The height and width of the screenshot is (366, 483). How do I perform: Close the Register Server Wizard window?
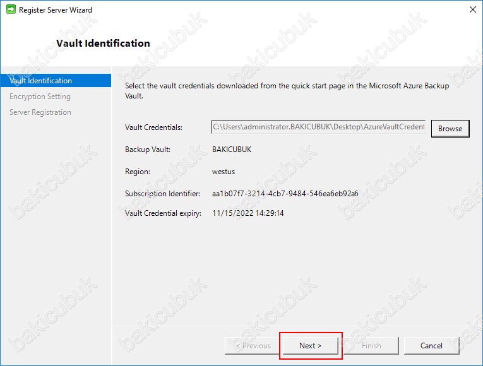[472, 9]
